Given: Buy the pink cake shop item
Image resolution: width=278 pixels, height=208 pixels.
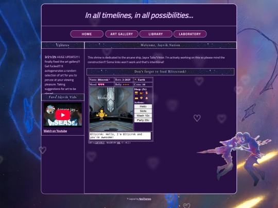Looking at the screenshot, I should [x=146, y=98].
